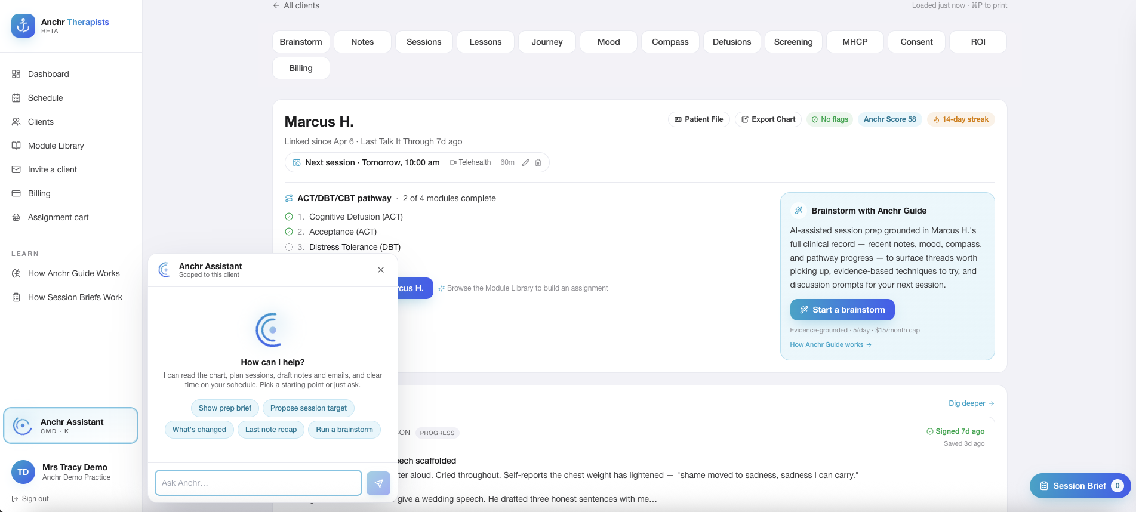Go to Clients via the people icon
This screenshot has height=512, width=1136.
tap(16, 122)
